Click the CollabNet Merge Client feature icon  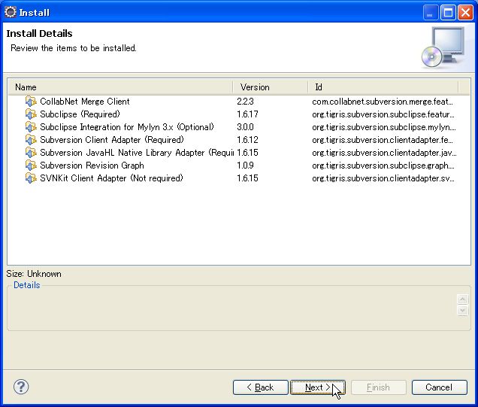click(31, 102)
